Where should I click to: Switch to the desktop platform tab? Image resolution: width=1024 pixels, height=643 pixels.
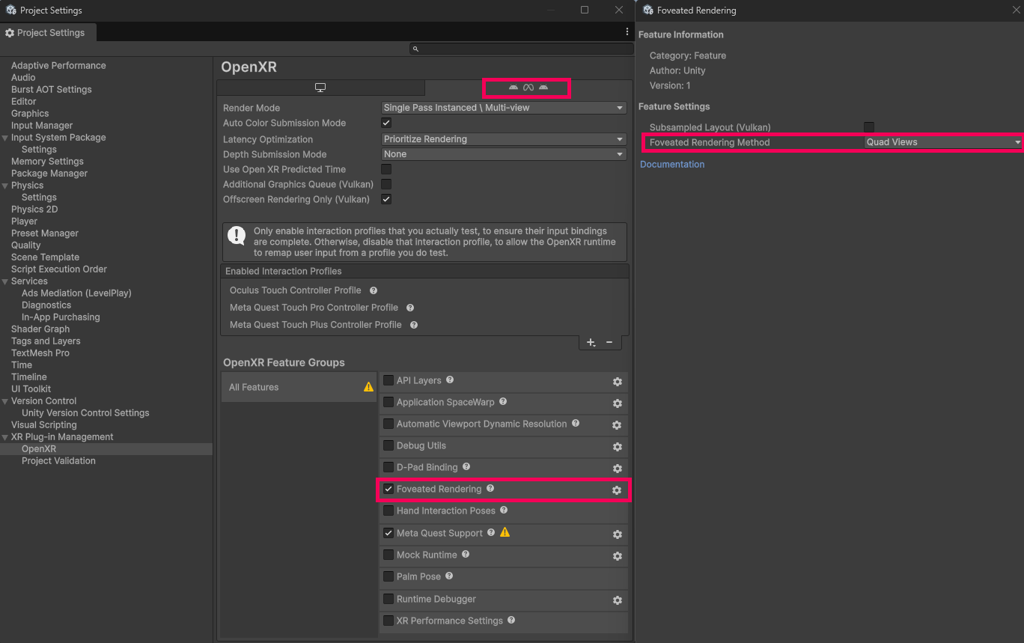[x=320, y=88]
